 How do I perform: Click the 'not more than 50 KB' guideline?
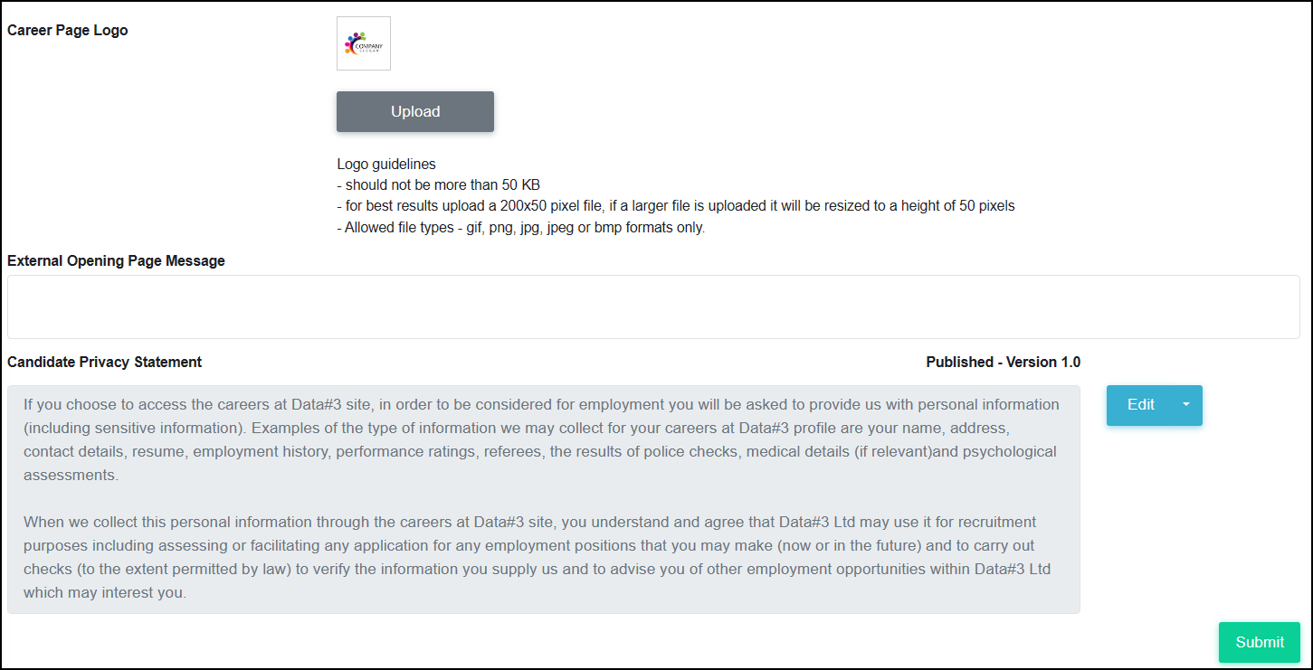click(x=438, y=185)
